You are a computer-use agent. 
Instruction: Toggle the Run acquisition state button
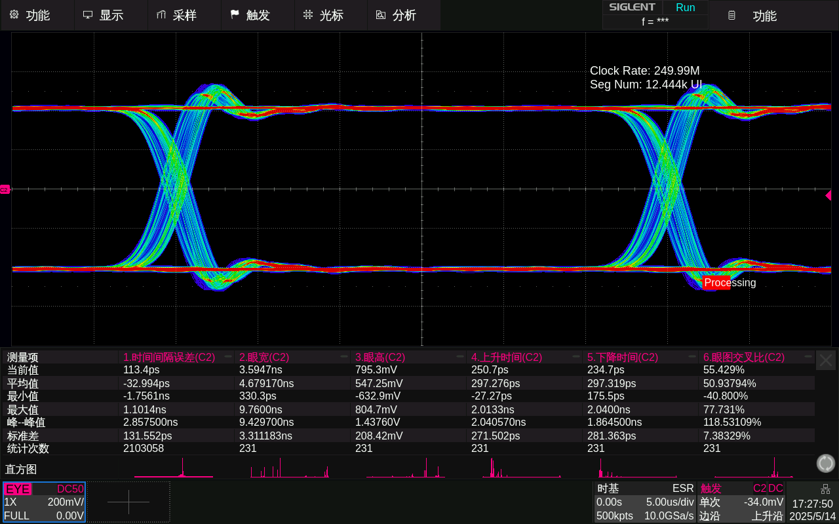685,8
